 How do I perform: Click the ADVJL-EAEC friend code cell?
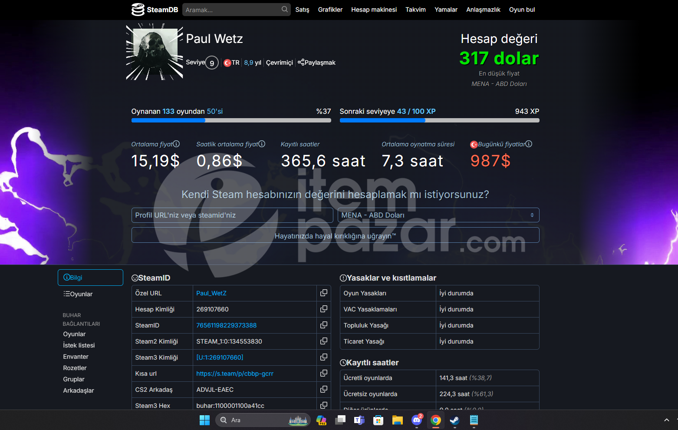(x=255, y=390)
